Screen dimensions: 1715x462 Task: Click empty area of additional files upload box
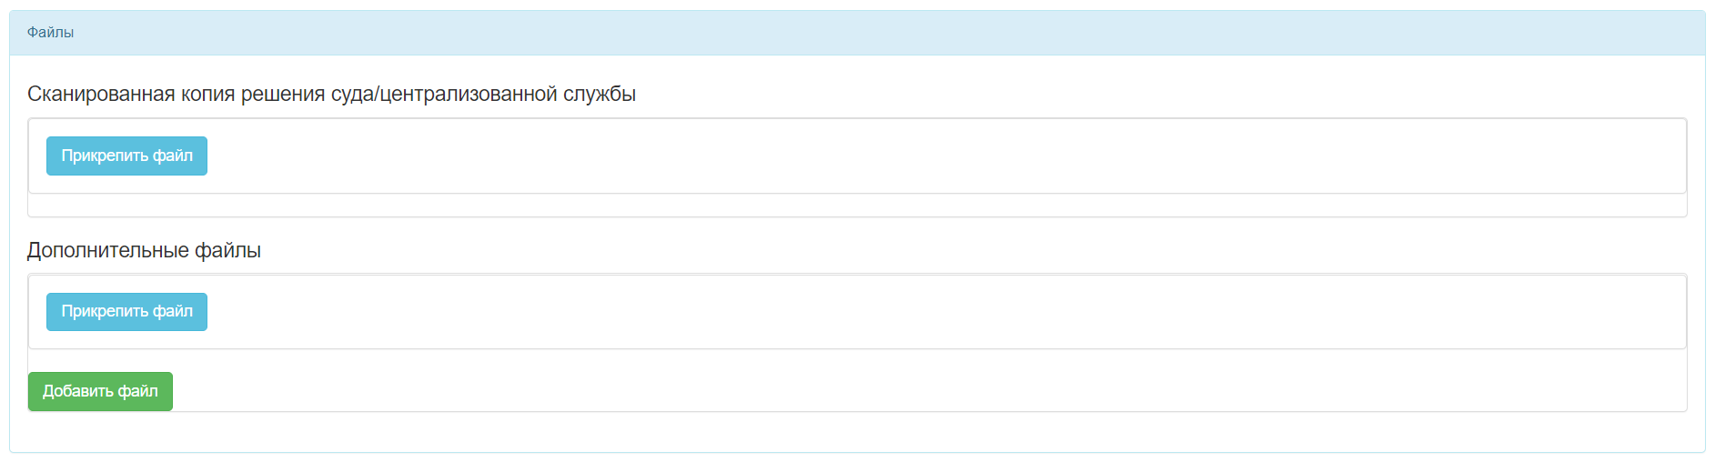(x=946, y=311)
